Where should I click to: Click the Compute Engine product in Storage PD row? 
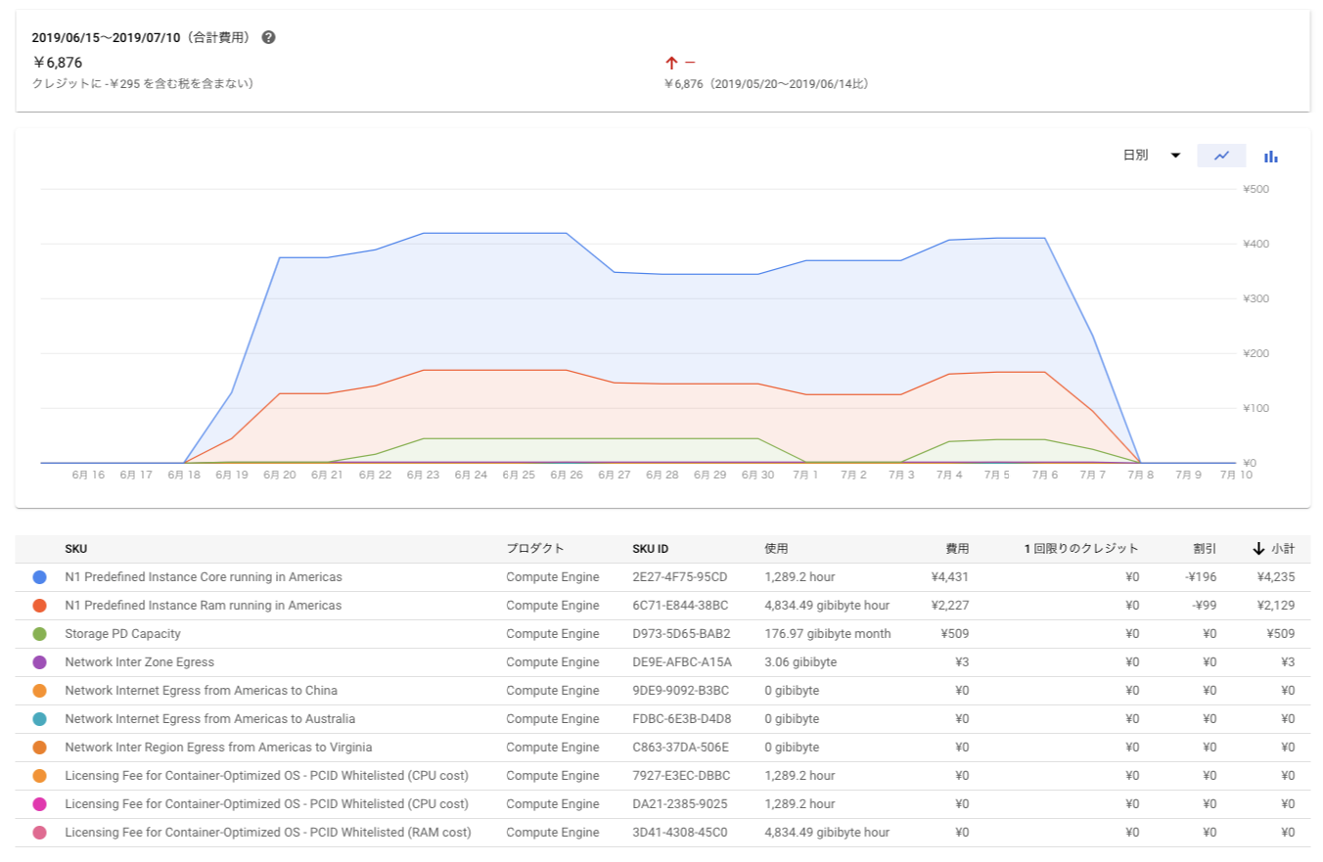(x=552, y=634)
